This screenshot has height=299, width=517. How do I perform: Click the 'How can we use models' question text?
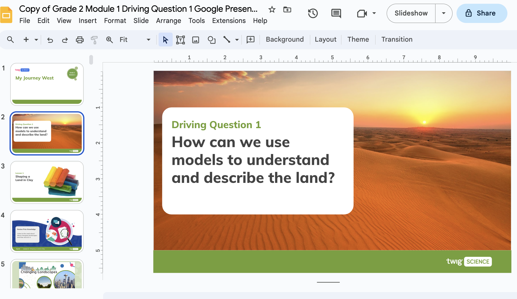click(253, 160)
